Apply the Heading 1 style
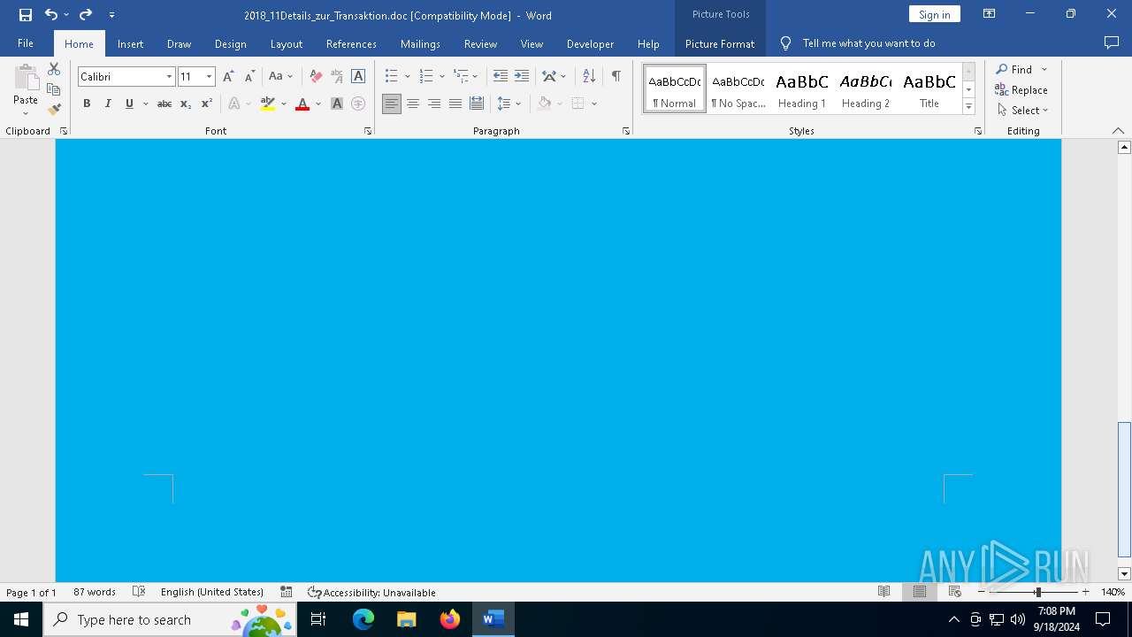This screenshot has width=1132, height=637. tap(802, 88)
